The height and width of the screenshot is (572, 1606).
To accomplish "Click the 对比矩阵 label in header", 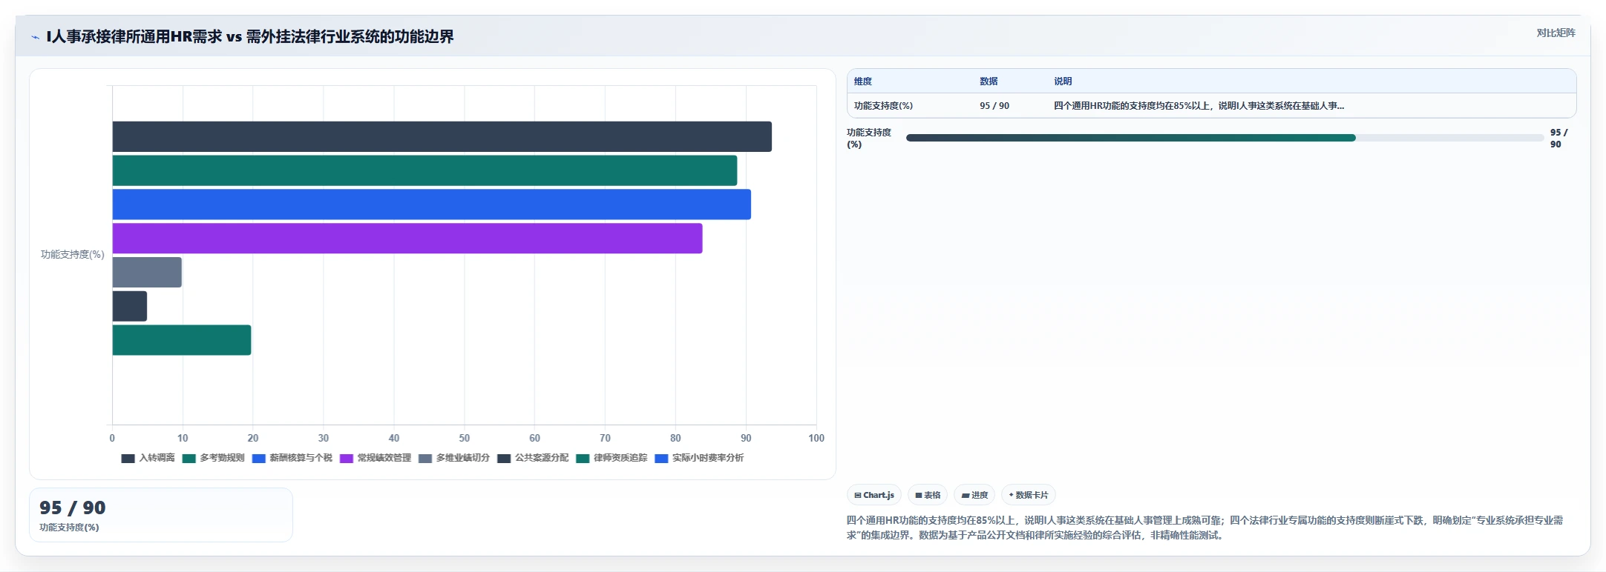I will click(1556, 33).
